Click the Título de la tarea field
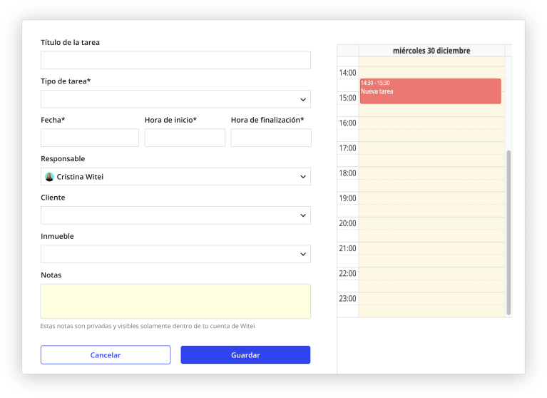This screenshot has height=398, width=547. (175, 61)
